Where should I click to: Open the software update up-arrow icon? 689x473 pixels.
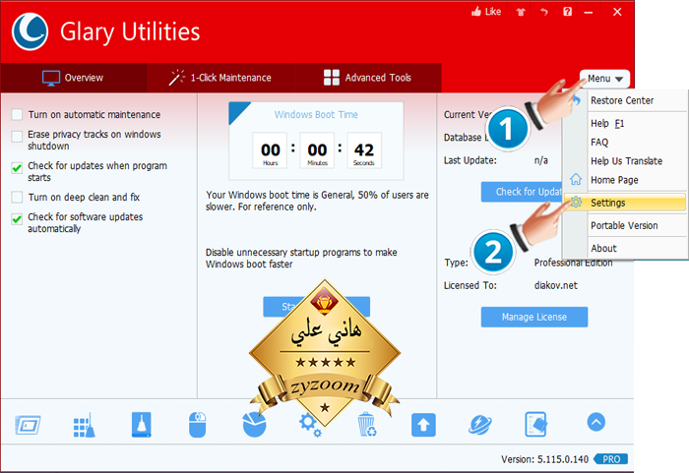(x=423, y=425)
